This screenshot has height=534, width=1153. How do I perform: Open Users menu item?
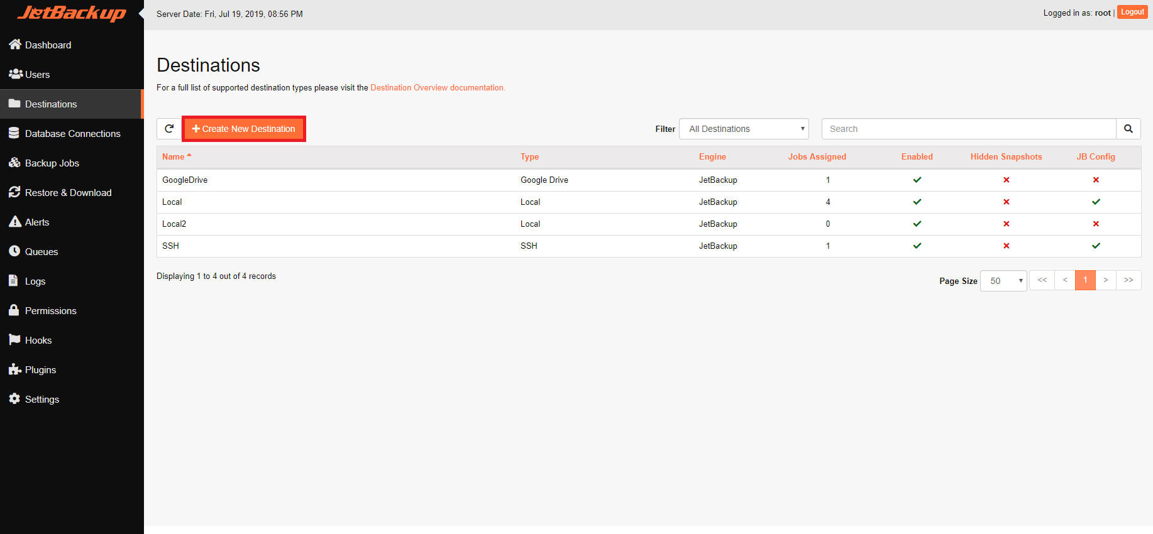tap(72, 74)
